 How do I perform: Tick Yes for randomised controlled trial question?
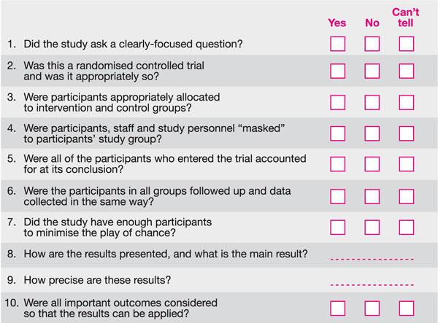pos(337,71)
